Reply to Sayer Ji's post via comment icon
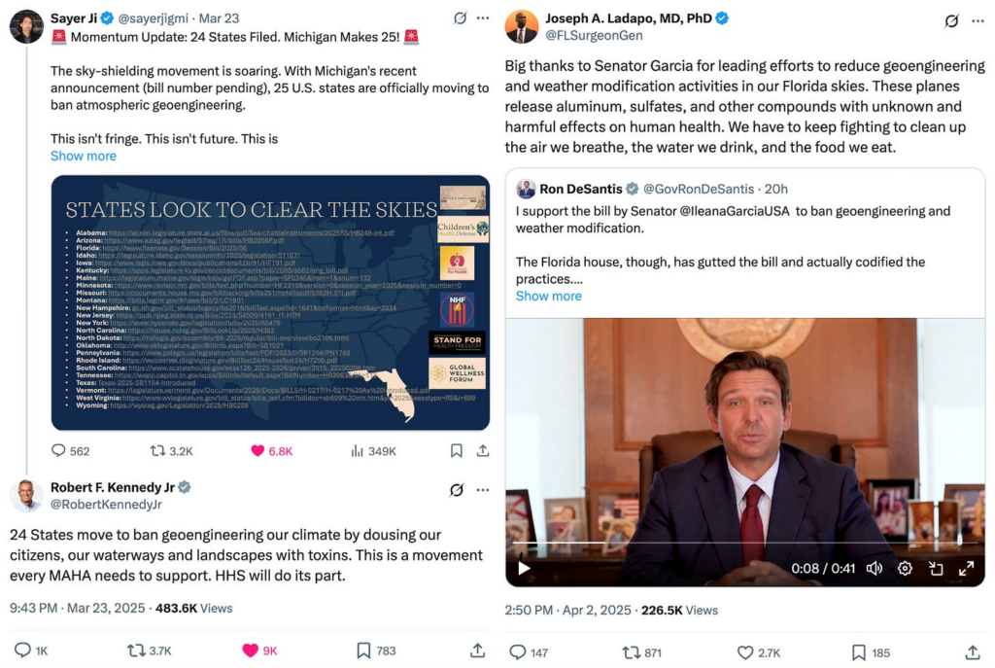 pos(58,451)
